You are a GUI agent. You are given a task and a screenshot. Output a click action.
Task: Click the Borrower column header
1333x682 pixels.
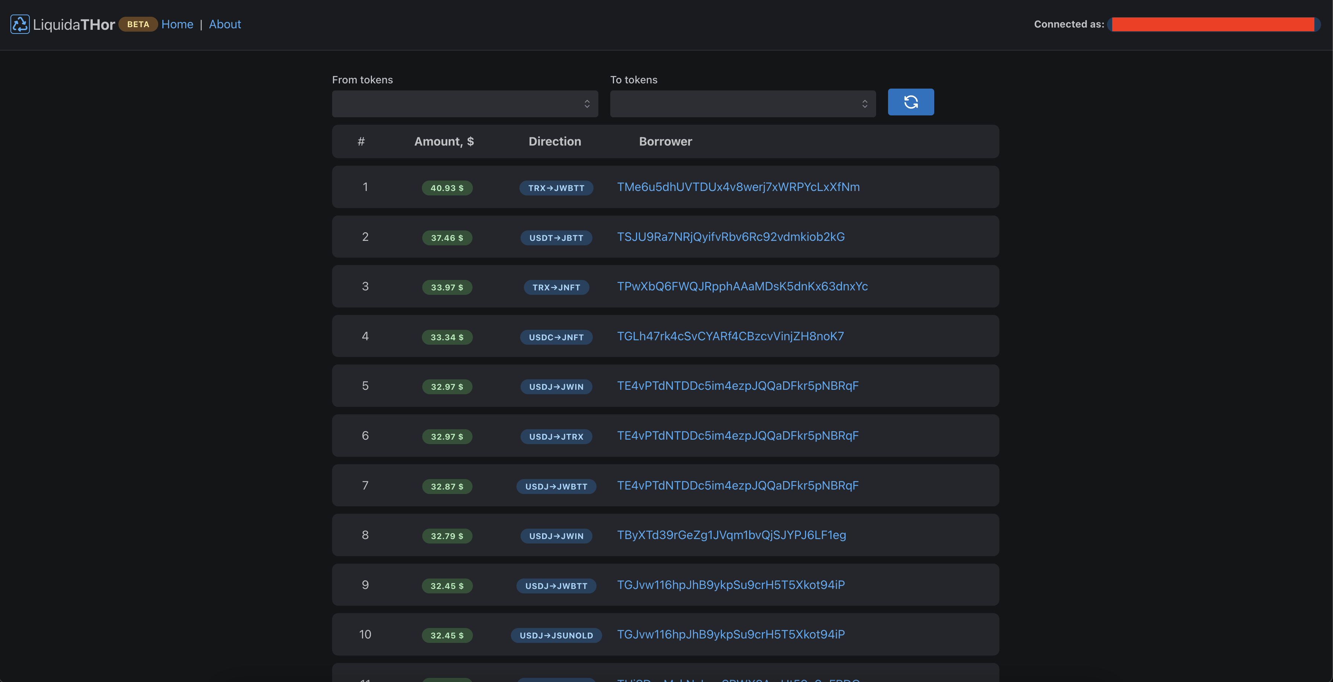(x=665, y=141)
